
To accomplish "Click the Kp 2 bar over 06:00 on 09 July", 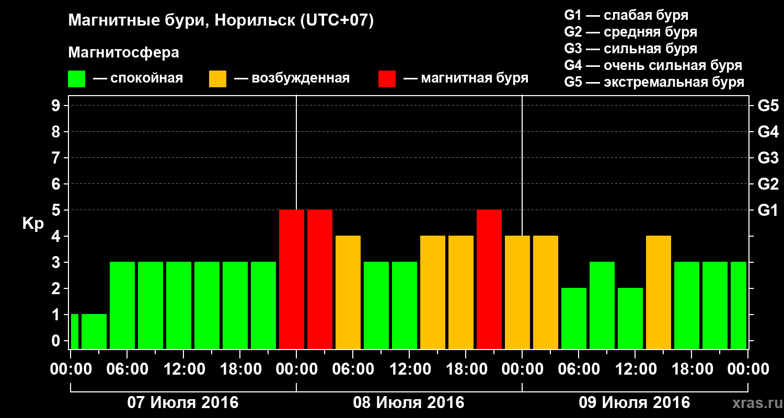I will point(574,318).
